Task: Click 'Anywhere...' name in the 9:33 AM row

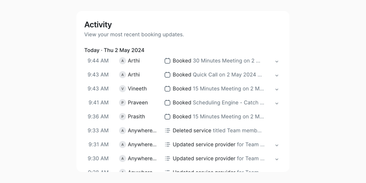Action: [x=142, y=130]
